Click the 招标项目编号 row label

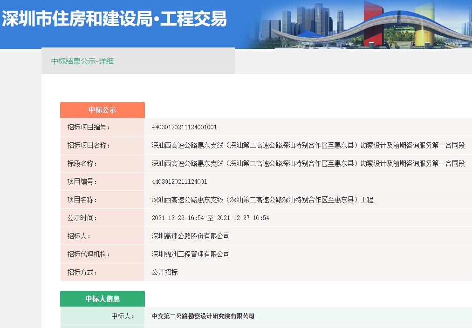click(89, 127)
